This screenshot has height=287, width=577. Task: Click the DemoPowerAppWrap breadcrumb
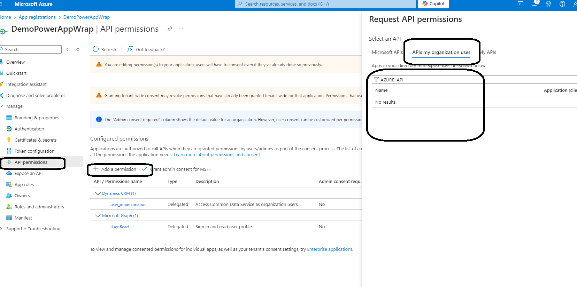(86, 17)
